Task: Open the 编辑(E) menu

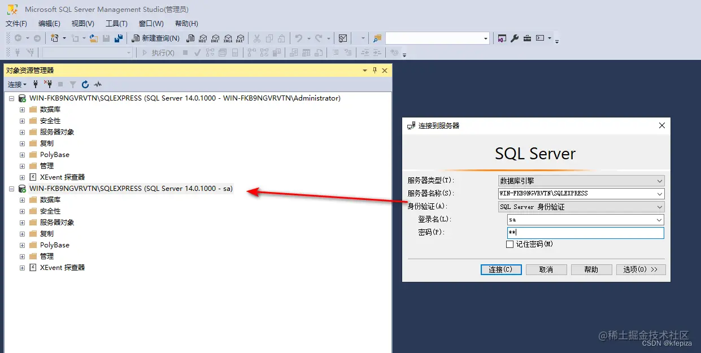Action: [x=49, y=24]
